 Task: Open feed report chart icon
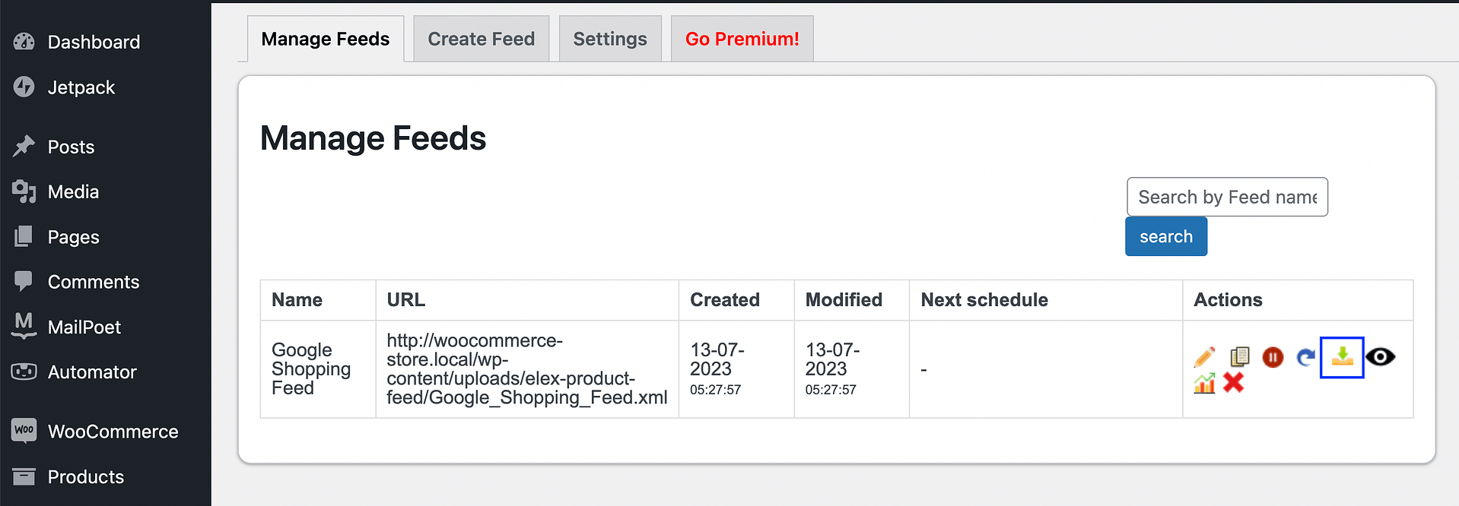coord(1204,383)
